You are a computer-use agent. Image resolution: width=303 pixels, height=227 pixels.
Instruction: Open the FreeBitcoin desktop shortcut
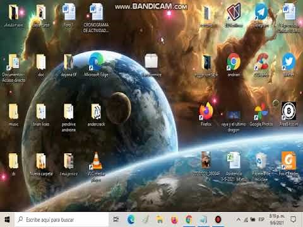(x=288, y=112)
